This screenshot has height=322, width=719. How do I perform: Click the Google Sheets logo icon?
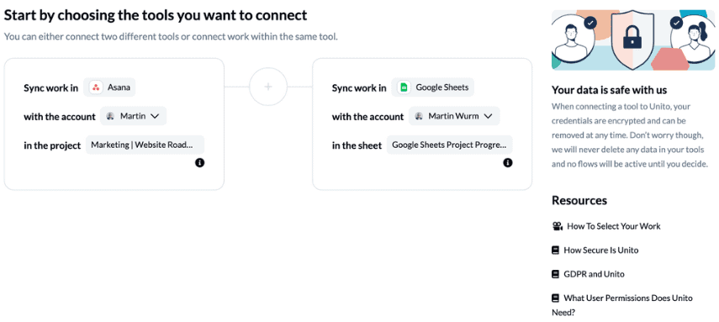click(404, 87)
